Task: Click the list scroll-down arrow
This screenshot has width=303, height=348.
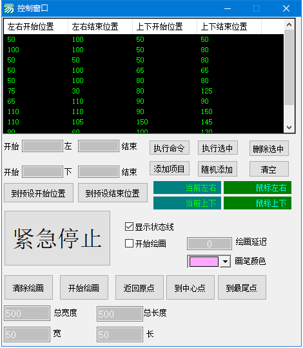Action: click(x=289, y=128)
